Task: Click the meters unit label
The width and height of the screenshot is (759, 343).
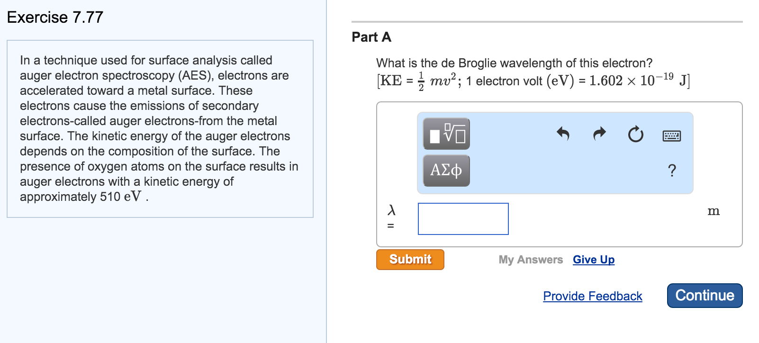Action: click(714, 211)
